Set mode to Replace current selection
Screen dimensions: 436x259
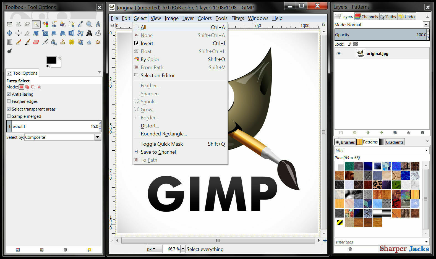point(21,87)
